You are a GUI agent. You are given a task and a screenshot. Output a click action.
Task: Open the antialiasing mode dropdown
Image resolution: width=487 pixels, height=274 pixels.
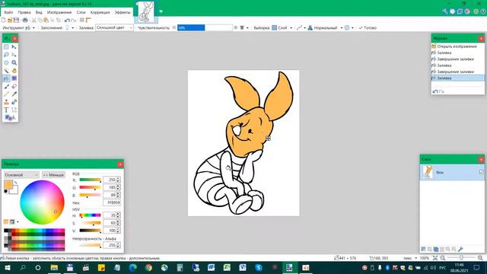[x=301, y=27]
